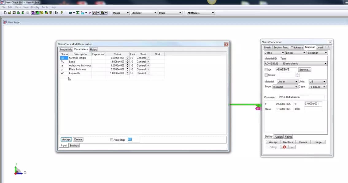The image size is (348, 183).
Task: Create a new project file
Action: click(5, 13)
